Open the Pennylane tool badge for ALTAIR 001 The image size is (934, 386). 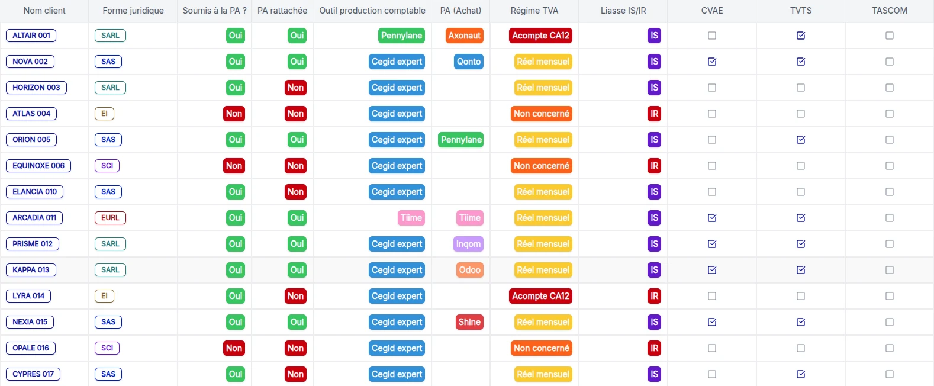click(402, 36)
